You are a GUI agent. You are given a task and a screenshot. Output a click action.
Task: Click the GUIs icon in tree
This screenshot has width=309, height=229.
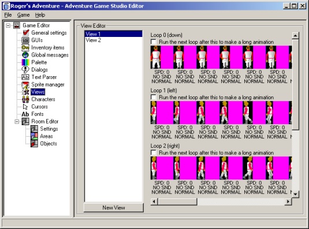25,40
